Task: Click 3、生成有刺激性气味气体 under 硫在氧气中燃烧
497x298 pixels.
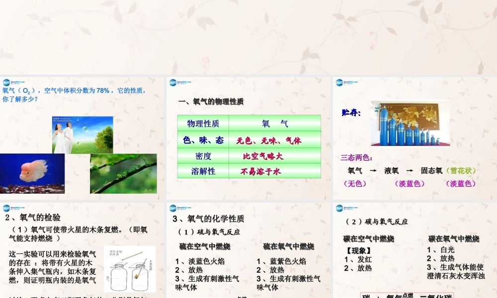Action: click(289, 283)
